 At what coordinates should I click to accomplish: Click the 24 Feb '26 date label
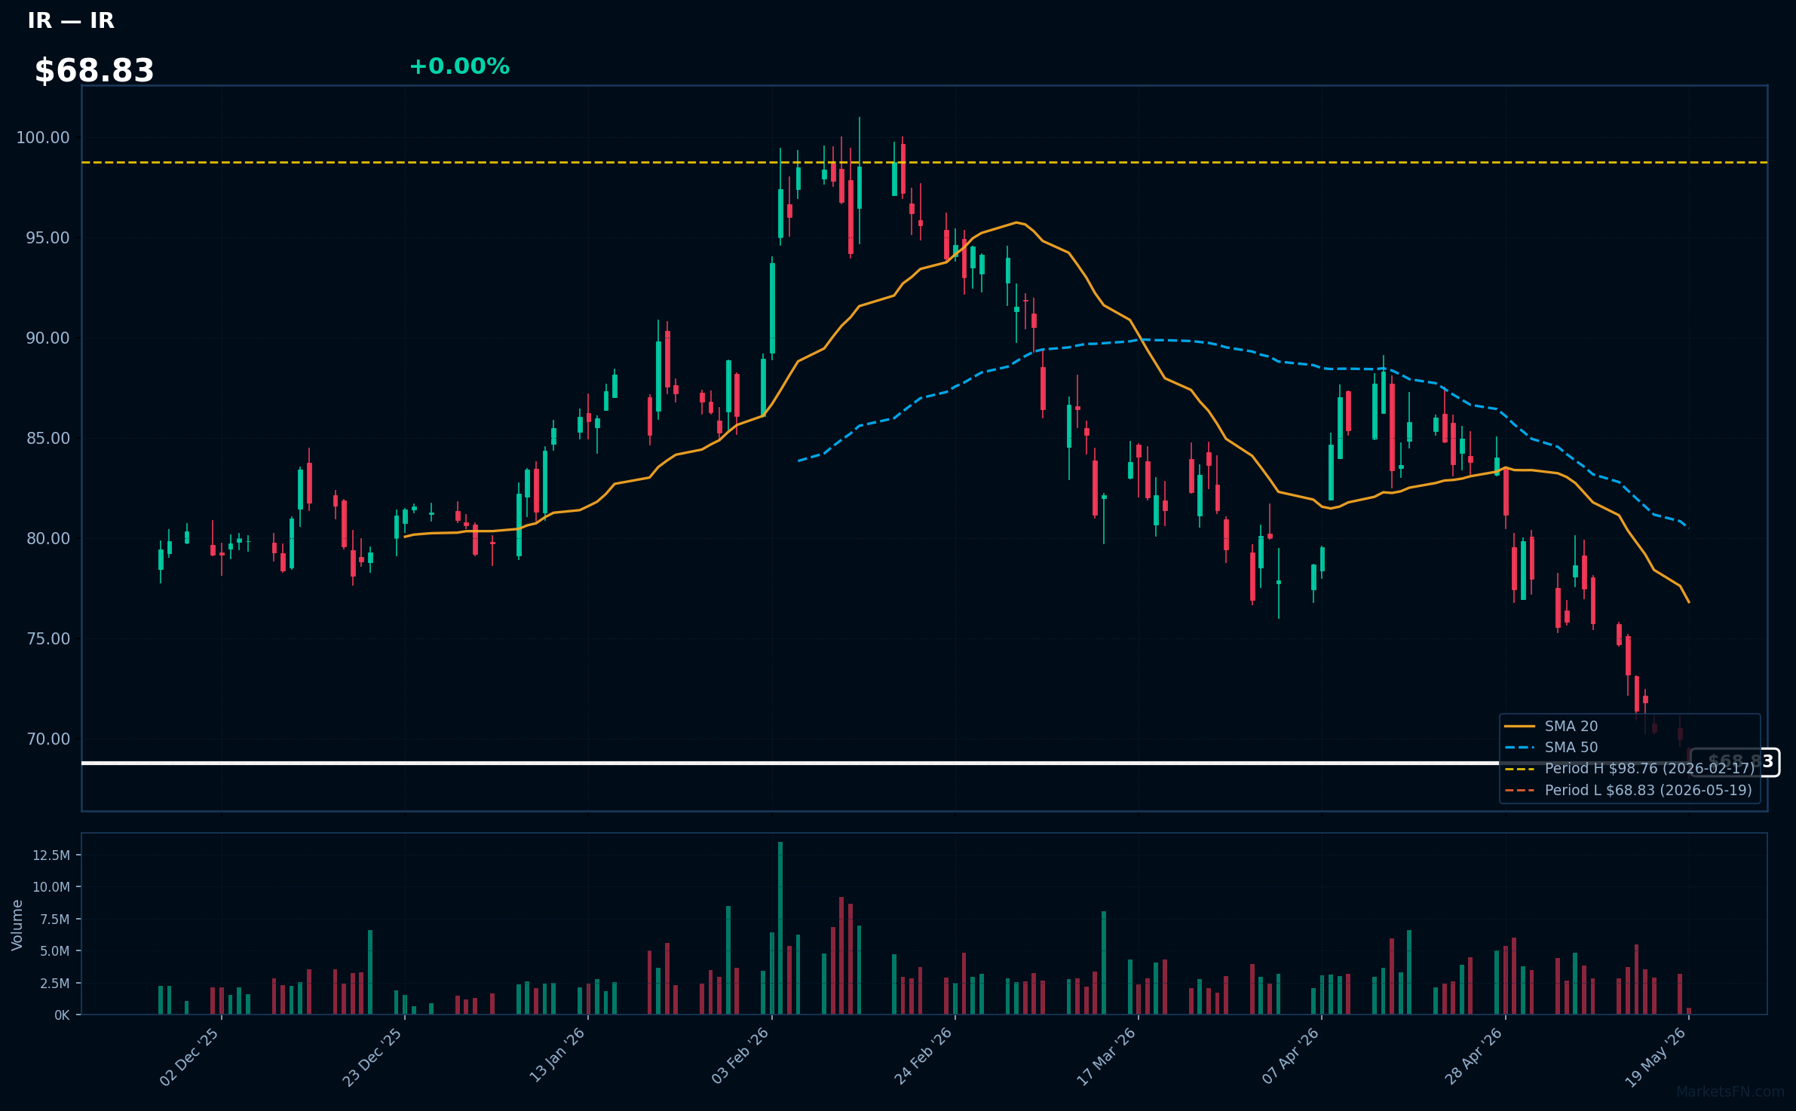[923, 1056]
